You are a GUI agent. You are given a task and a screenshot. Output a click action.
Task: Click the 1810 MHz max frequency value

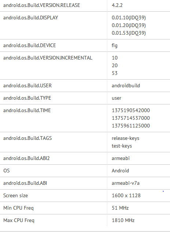[x=123, y=220]
